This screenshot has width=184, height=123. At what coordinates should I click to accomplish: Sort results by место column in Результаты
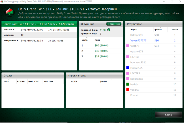175,30
